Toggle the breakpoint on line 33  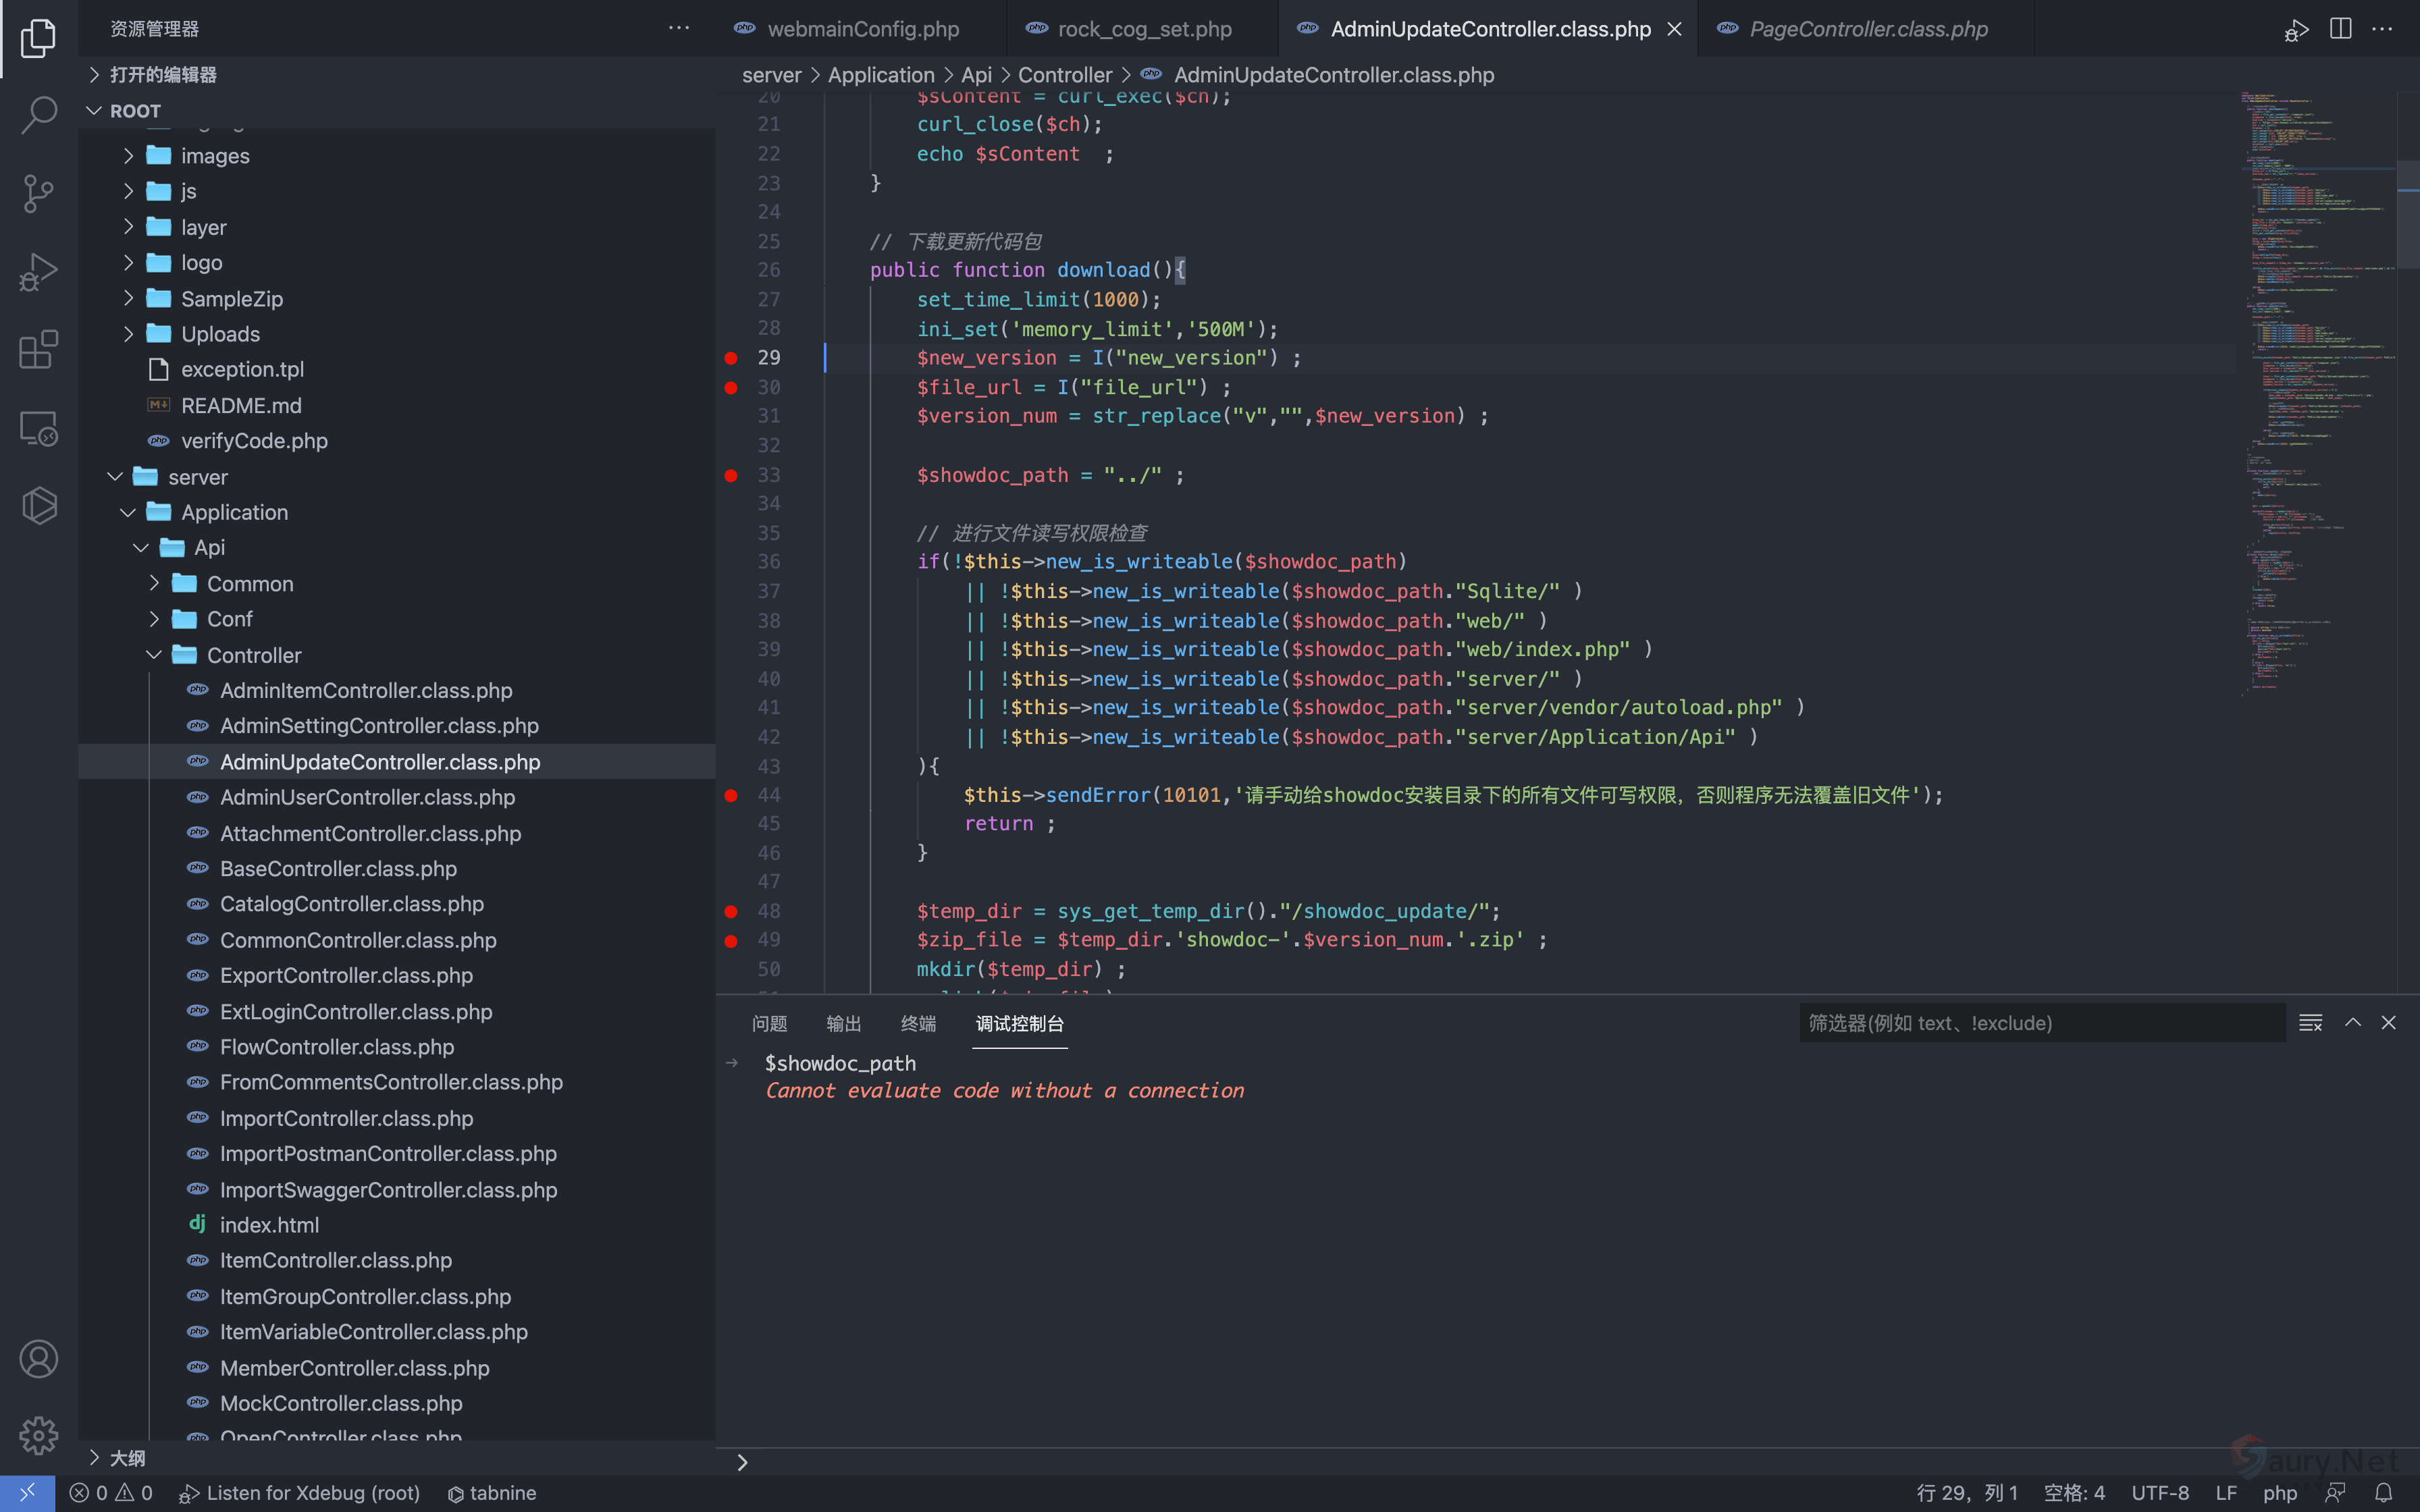pos(731,476)
